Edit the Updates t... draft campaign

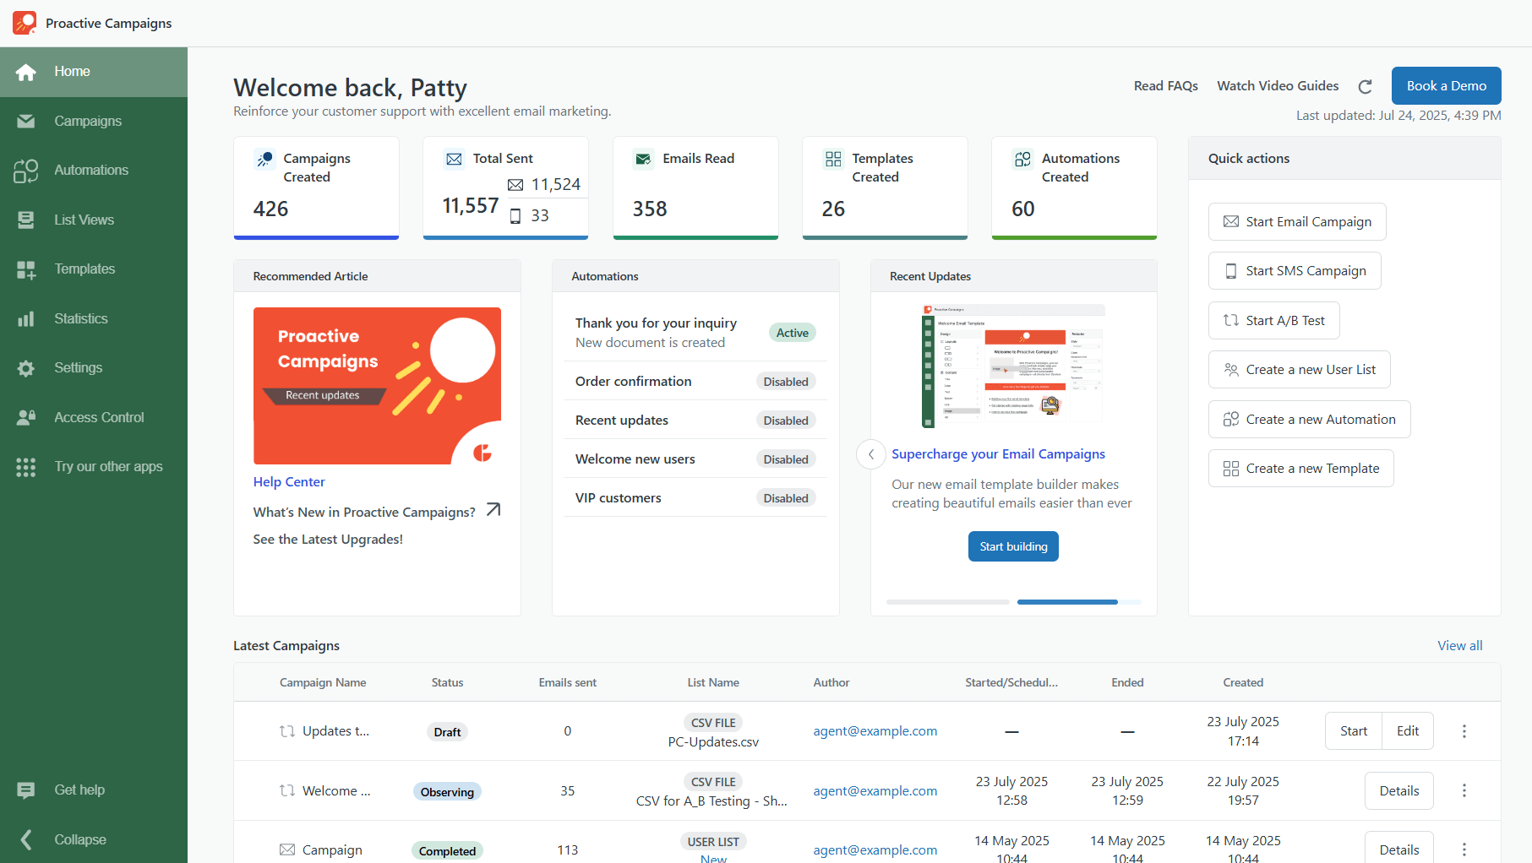(x=1408, y=731)
